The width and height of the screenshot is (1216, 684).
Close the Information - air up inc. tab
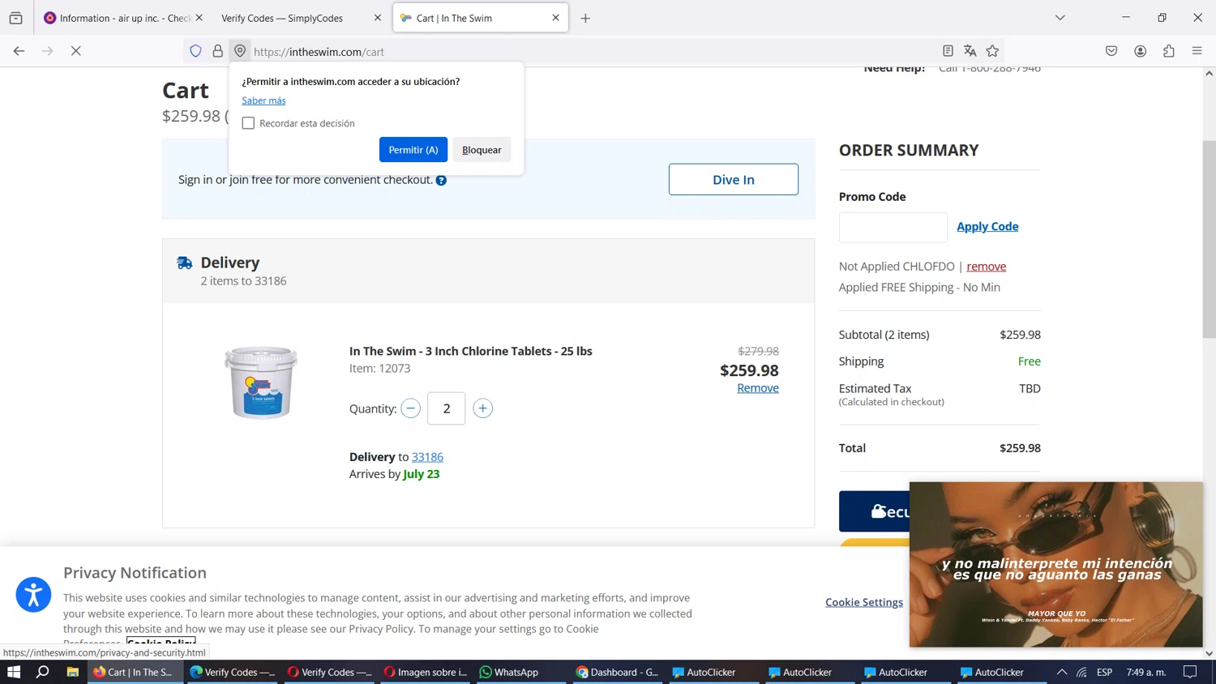coord(199,18)
